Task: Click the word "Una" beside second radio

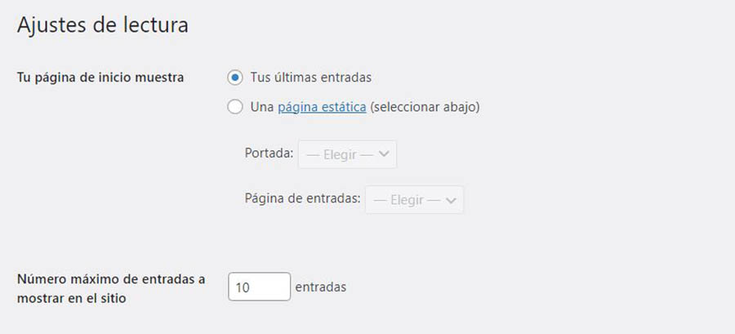Action: 262,107
